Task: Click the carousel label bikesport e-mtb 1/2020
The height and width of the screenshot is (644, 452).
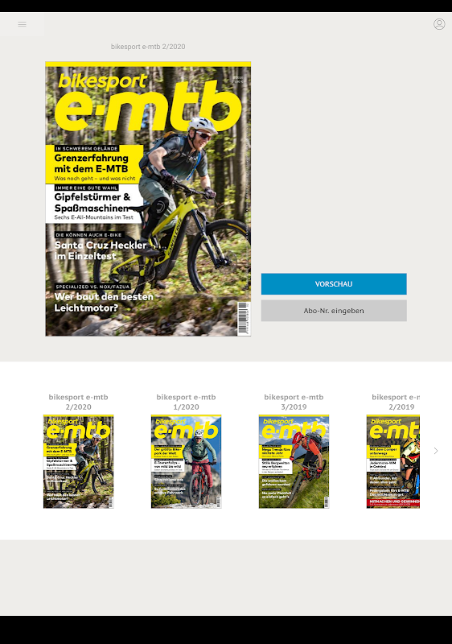Action: (x=187, y=402)
